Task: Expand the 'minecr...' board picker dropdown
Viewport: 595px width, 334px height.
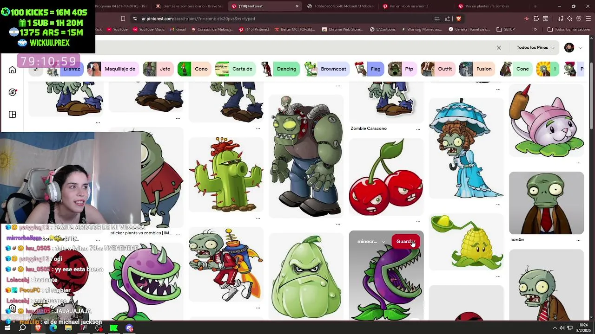Action: click(371, 242)
